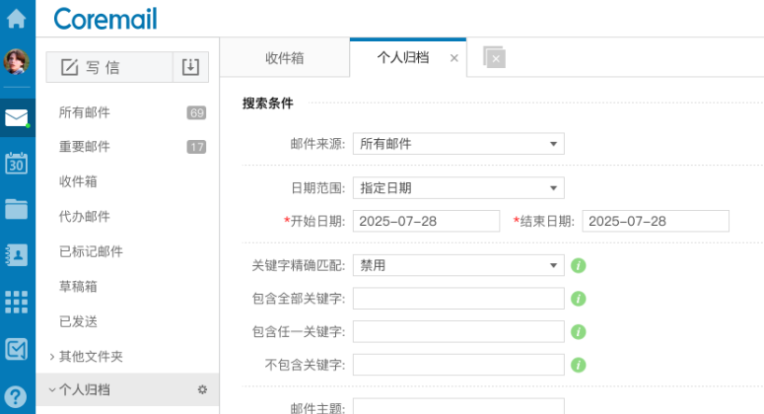Click the home icon in left sidebar
Screen dimensions: 764x414
coord(17,18)
